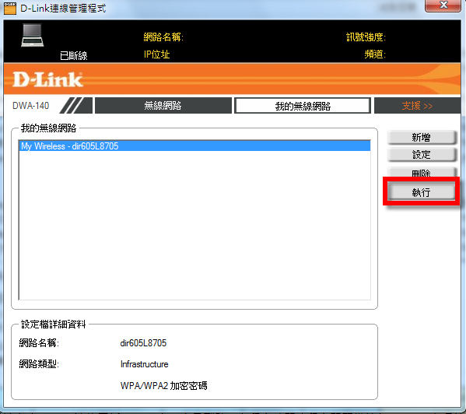Click the 刪除 button to remove profile
466x414 pixels.
421,173
